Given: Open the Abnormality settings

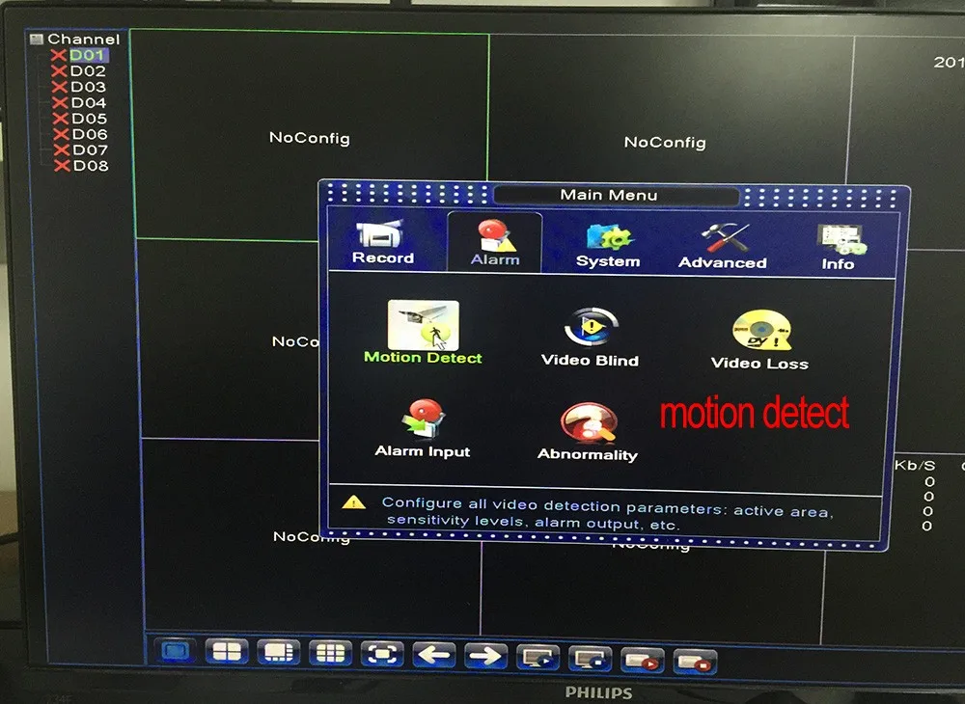Looking at the screenshot, I should click(x=588, y=432).
